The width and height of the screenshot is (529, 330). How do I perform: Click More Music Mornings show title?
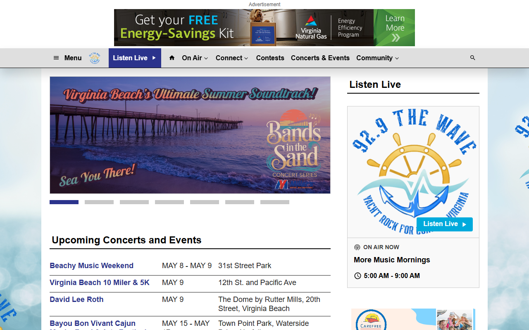392,260
